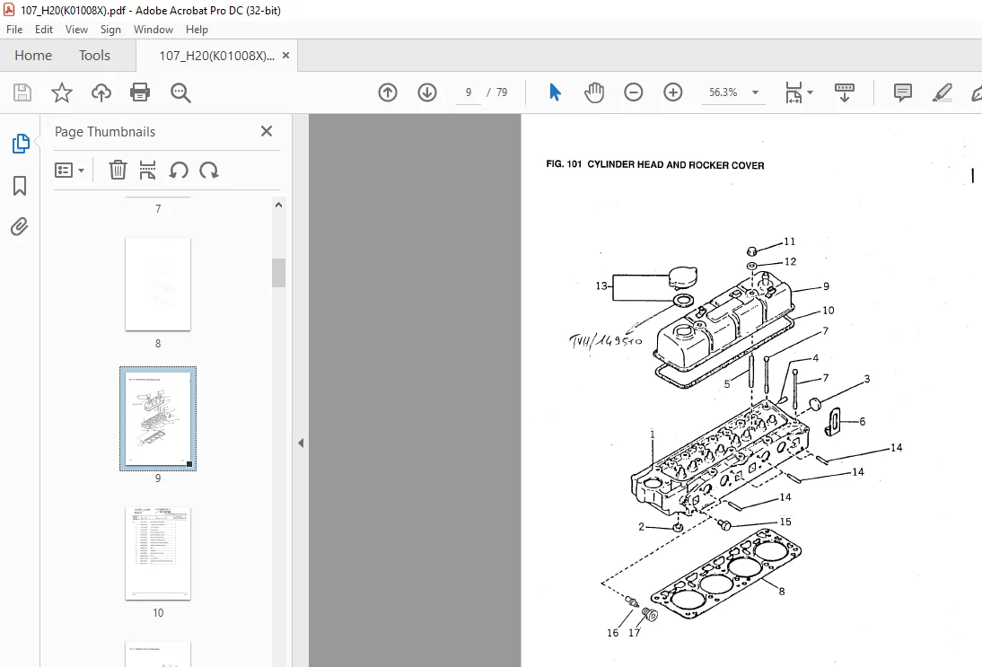Open the fit page options icon
The image size is (982, 667).
pyautogui.click(x=799, y=92)
